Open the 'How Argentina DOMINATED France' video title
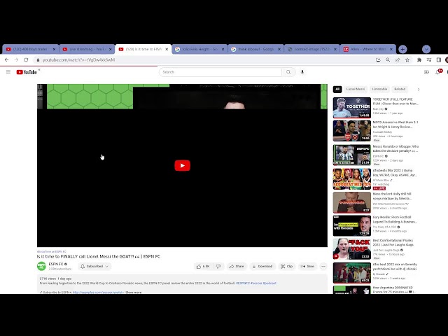 [x=394, y=290]
